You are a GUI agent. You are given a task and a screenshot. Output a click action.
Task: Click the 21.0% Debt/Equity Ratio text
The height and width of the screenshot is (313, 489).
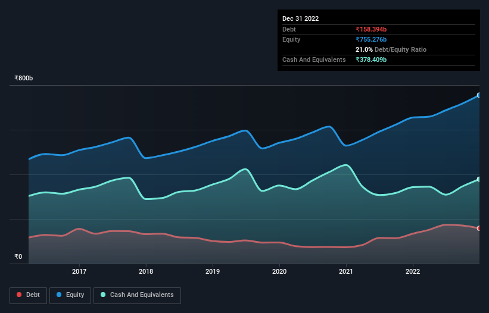(391, 49)
